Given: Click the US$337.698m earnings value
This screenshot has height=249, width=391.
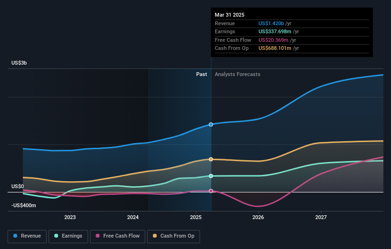Looking at the screenshot, I should coord(275,31).
